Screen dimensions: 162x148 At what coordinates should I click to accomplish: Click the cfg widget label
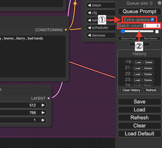point(94,13)
